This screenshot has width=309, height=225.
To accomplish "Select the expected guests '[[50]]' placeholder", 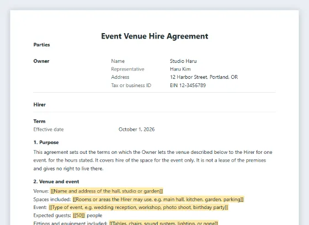I will point(79,216).
